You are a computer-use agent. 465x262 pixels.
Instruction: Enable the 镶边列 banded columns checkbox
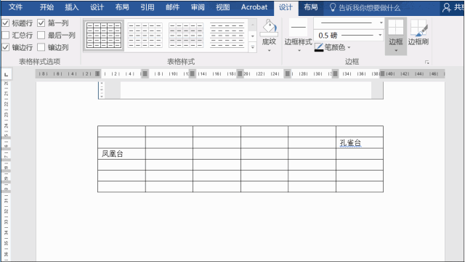(41, 47)
